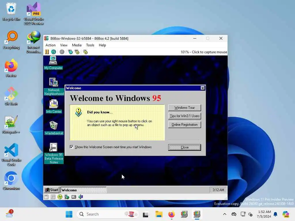
Task: Click Close button in Welcome dialog
Action: (x=185, y=147)
